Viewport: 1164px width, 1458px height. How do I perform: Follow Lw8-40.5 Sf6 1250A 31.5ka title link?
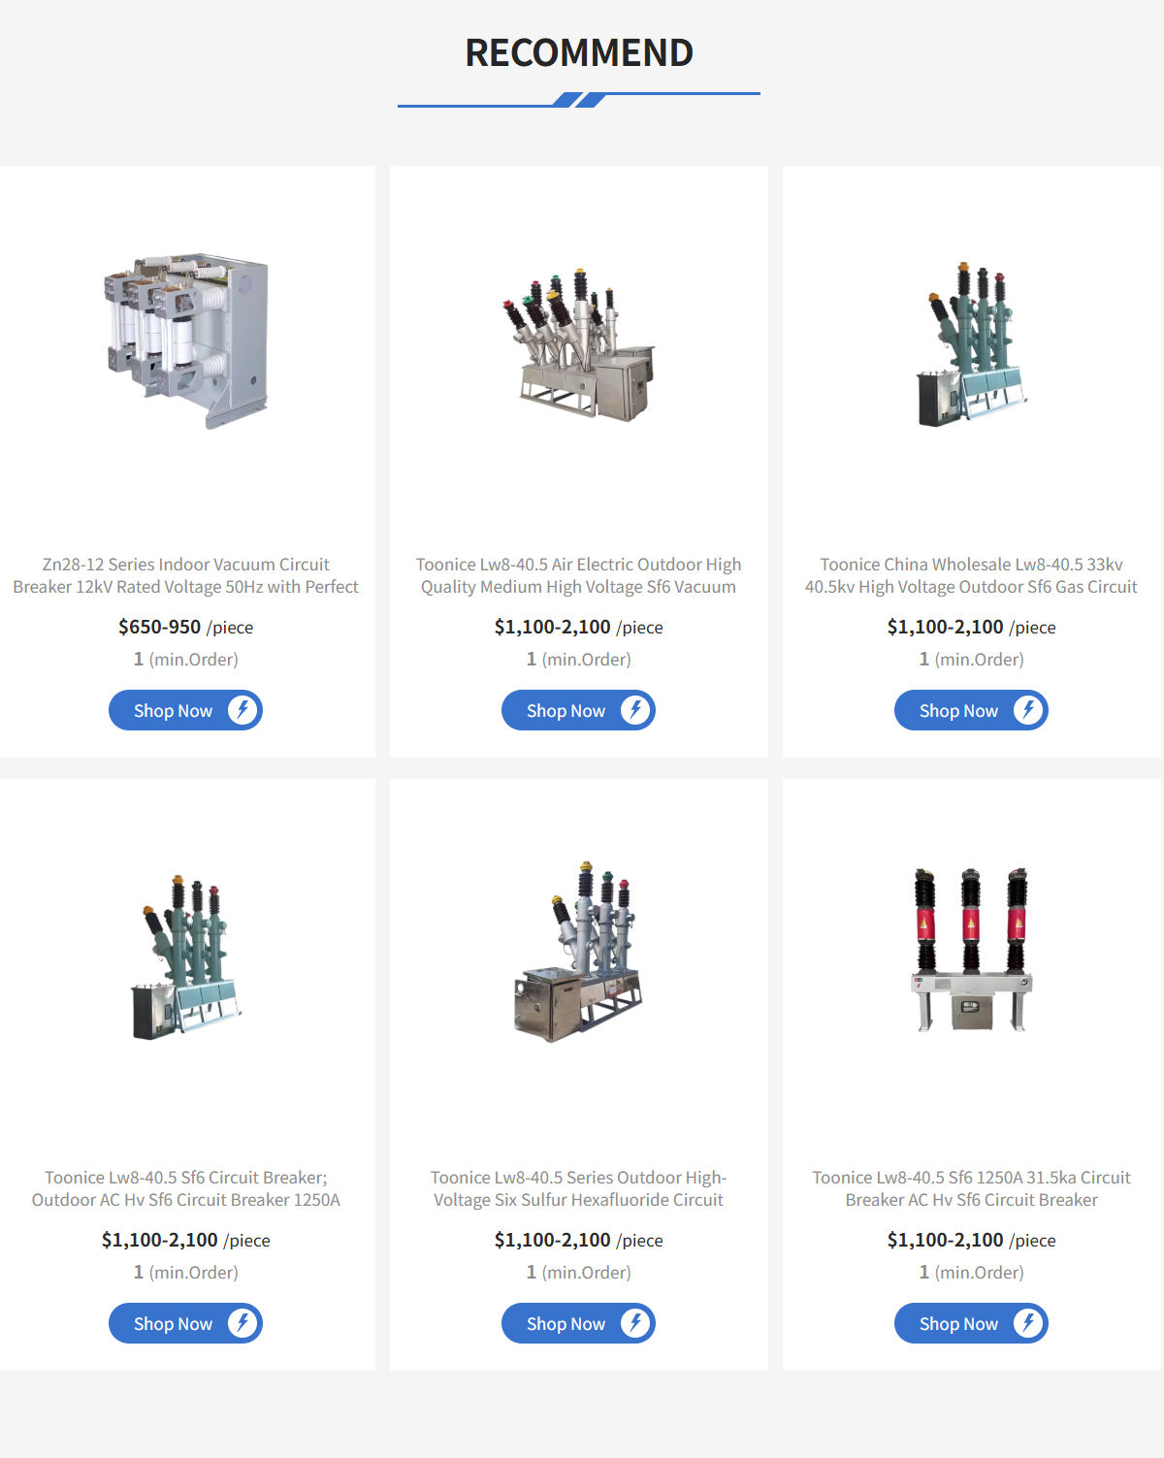click(972, 1188)
